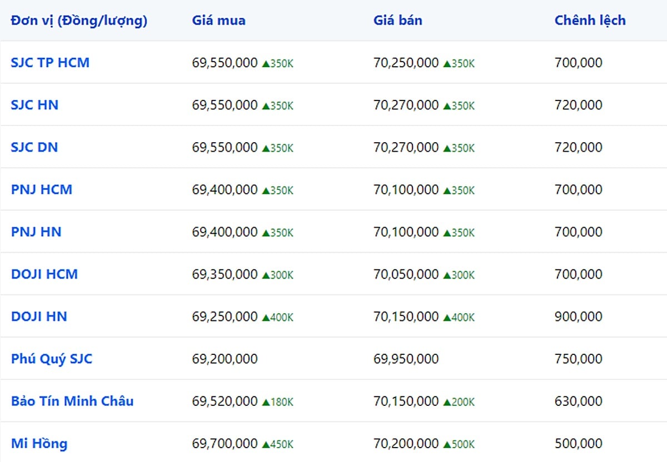The width and height of the screenshot is (667, 462).
Task: Select PNJ HCM buying price 69,400,000
Action: [x=225, y=189]
